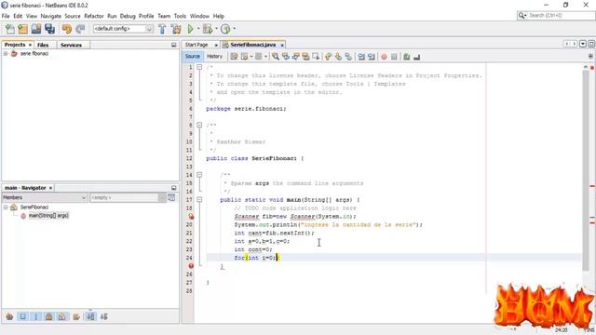Click the Profile Project clock icon
The width and height of the screenshot is (596, 335).
pos(225,29)
